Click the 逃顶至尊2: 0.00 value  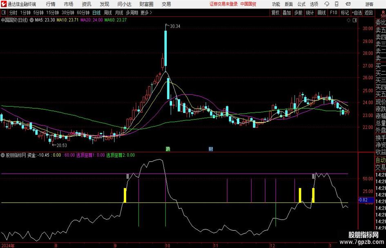click(120, 155)
